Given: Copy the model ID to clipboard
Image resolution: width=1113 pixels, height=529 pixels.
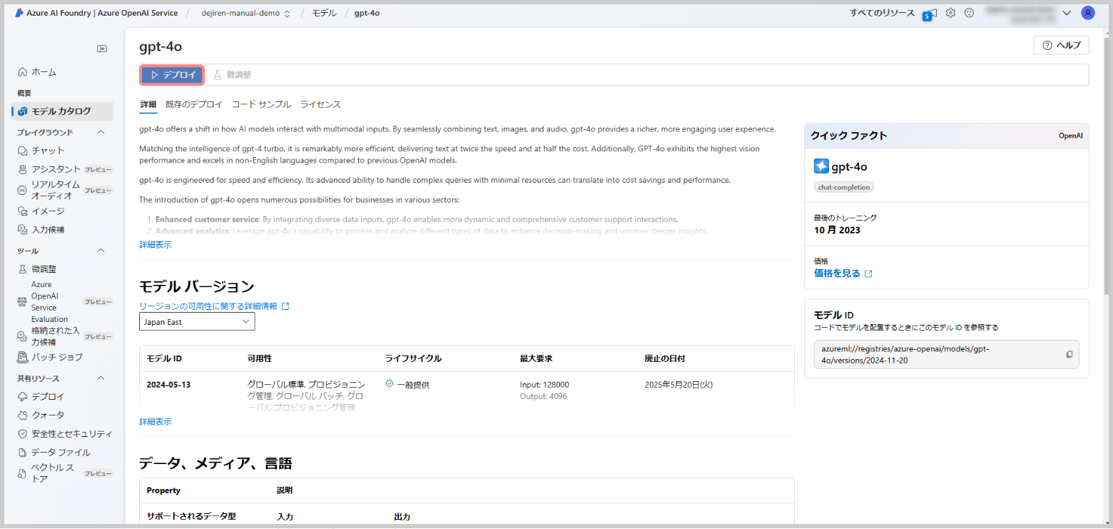Looking at the screenshot, I should [1069, 354].
